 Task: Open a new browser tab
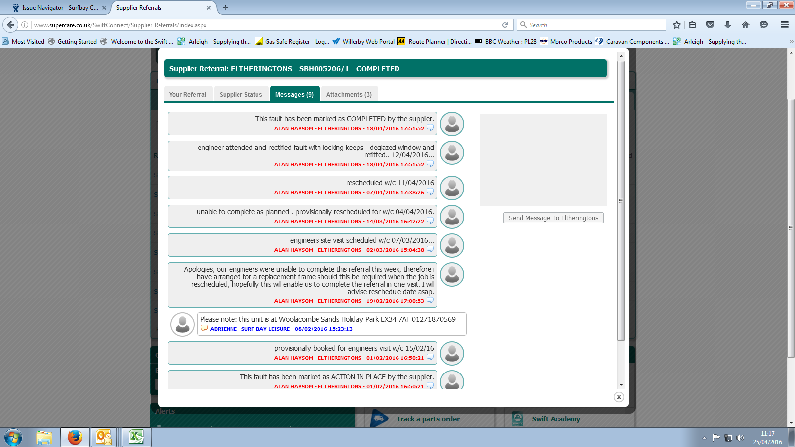click(x=225, y=8)
